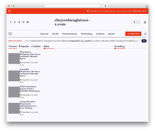Viewport: 155px width, 131px height.
Task: Click the search magnifier icon
Action: click(x=145, y=34)
